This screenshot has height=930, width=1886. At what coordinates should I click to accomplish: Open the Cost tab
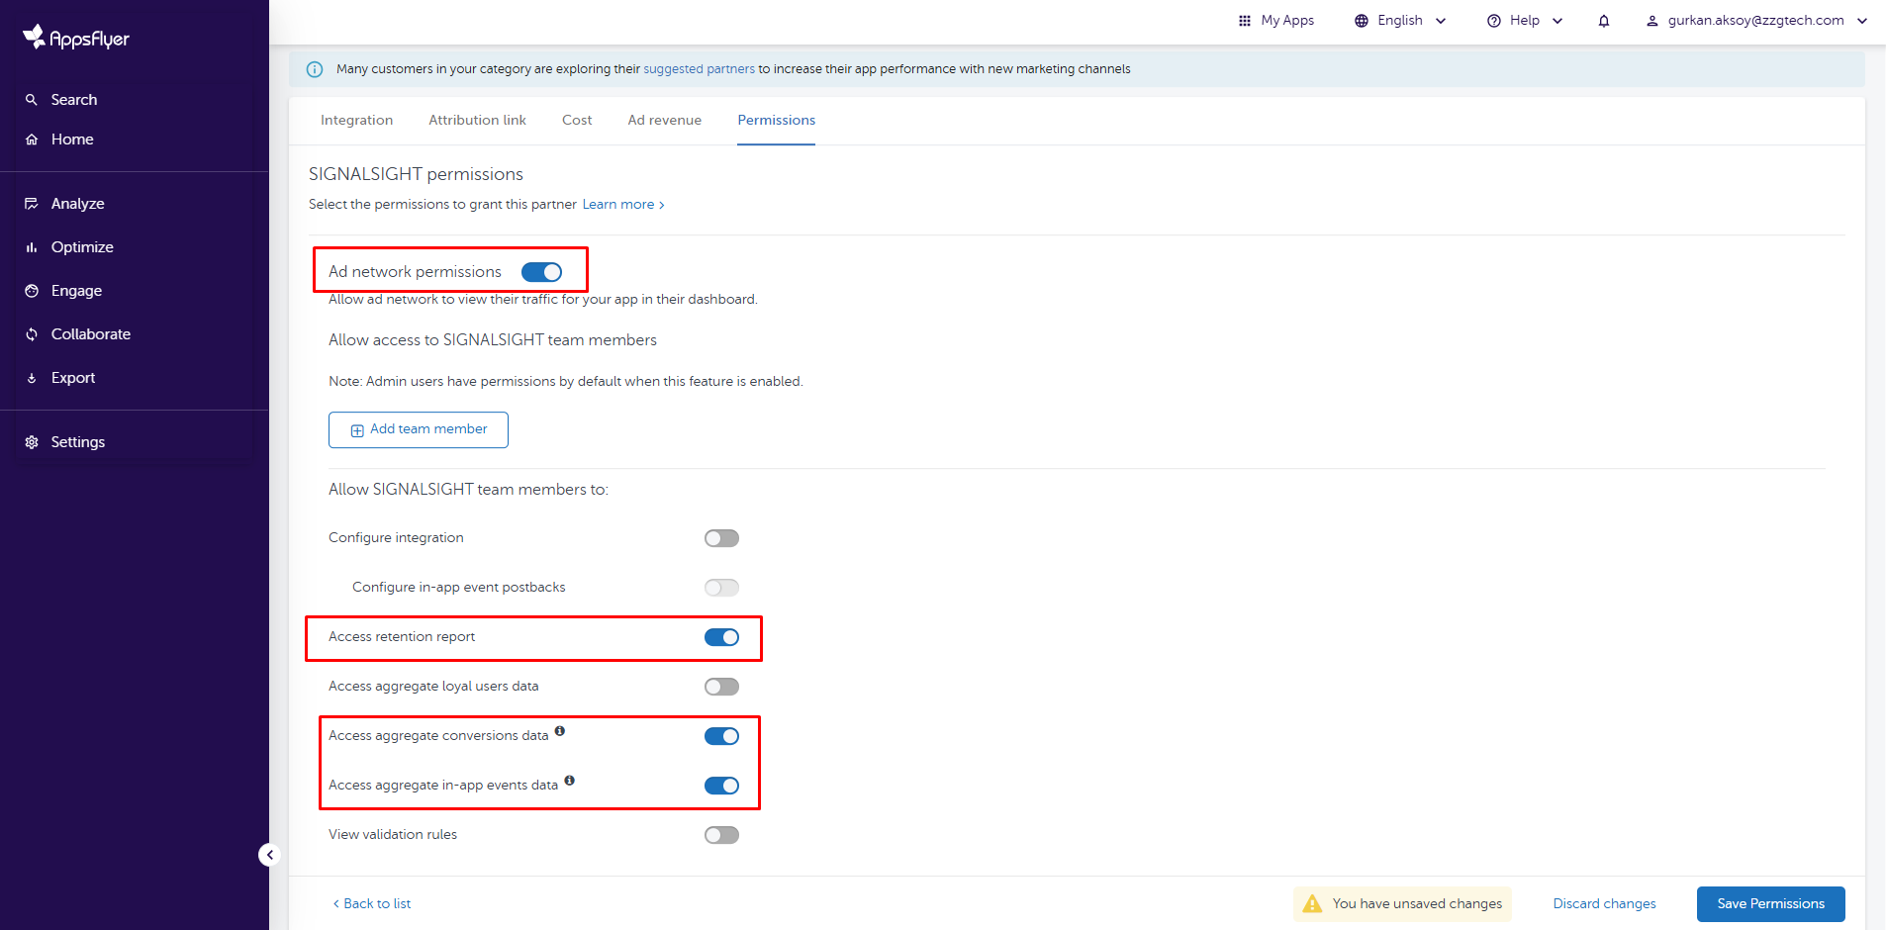pos(577,120)
